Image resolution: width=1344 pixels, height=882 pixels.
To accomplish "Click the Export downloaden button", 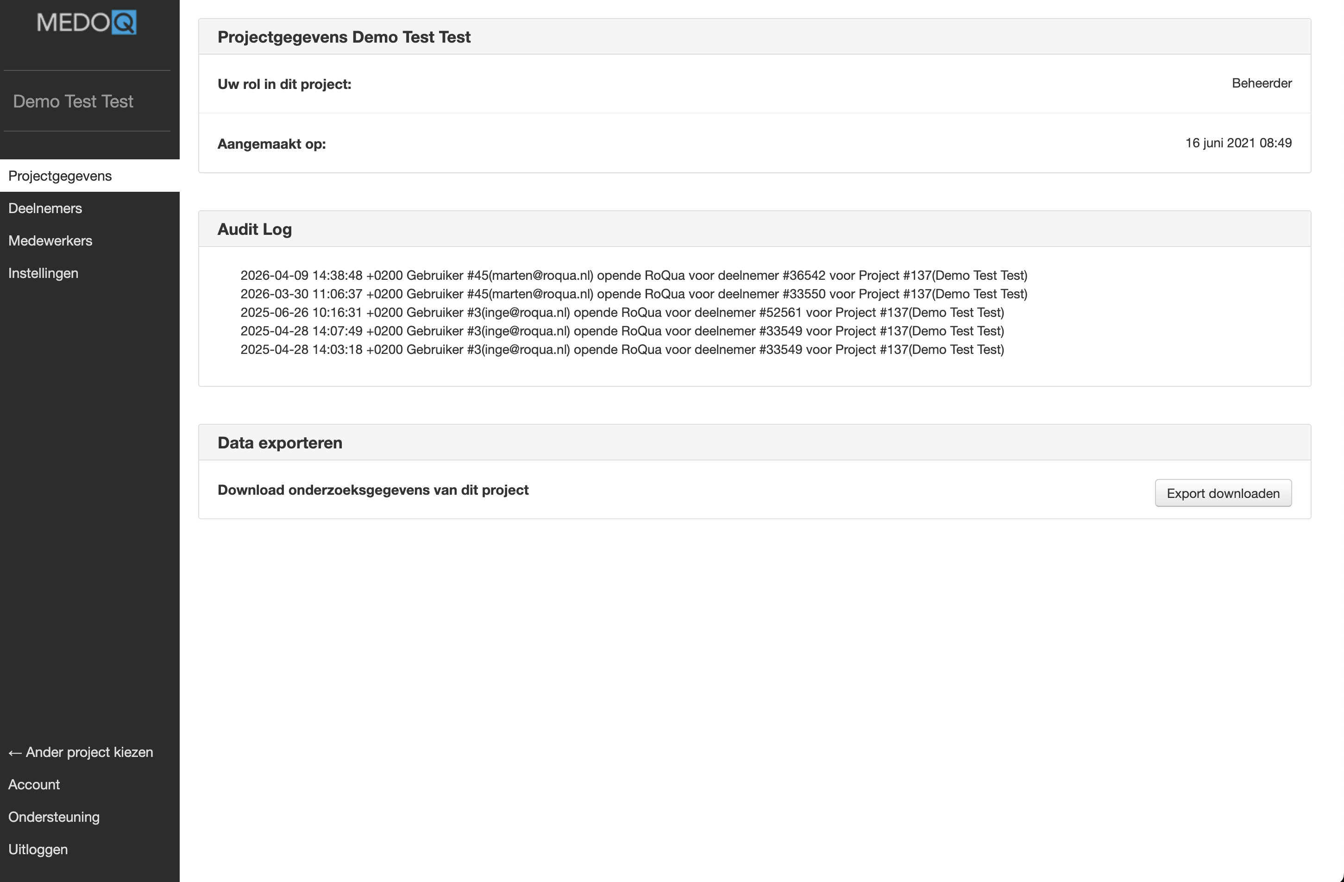I will (1223, 493).
